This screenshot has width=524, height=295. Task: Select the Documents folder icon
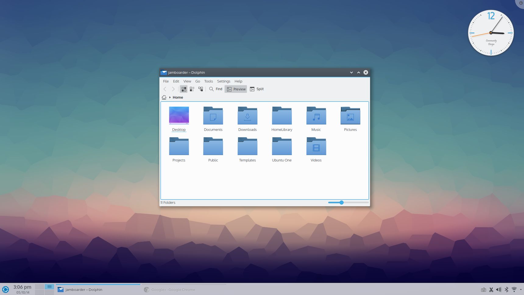click(x=213, y=116)
